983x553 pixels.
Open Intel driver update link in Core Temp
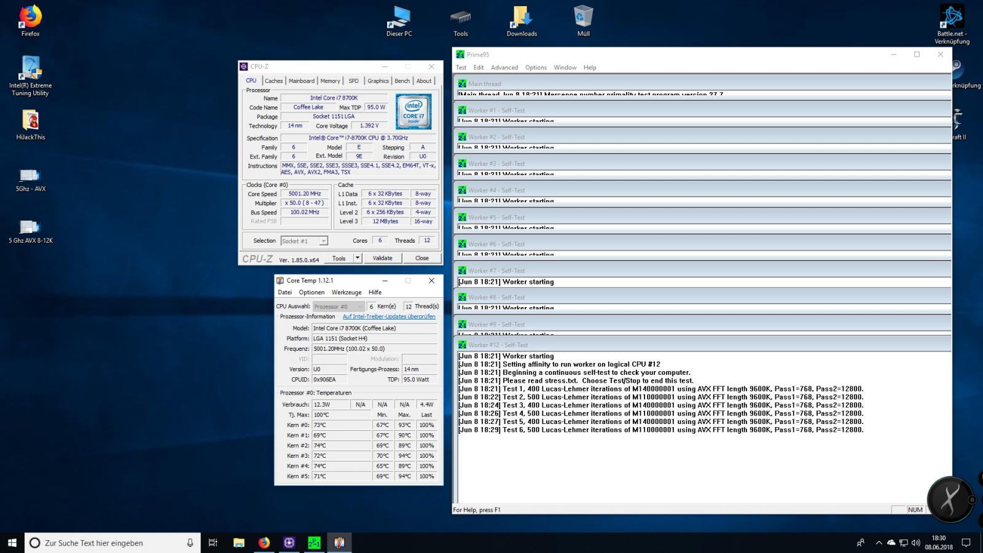[389, 316]
